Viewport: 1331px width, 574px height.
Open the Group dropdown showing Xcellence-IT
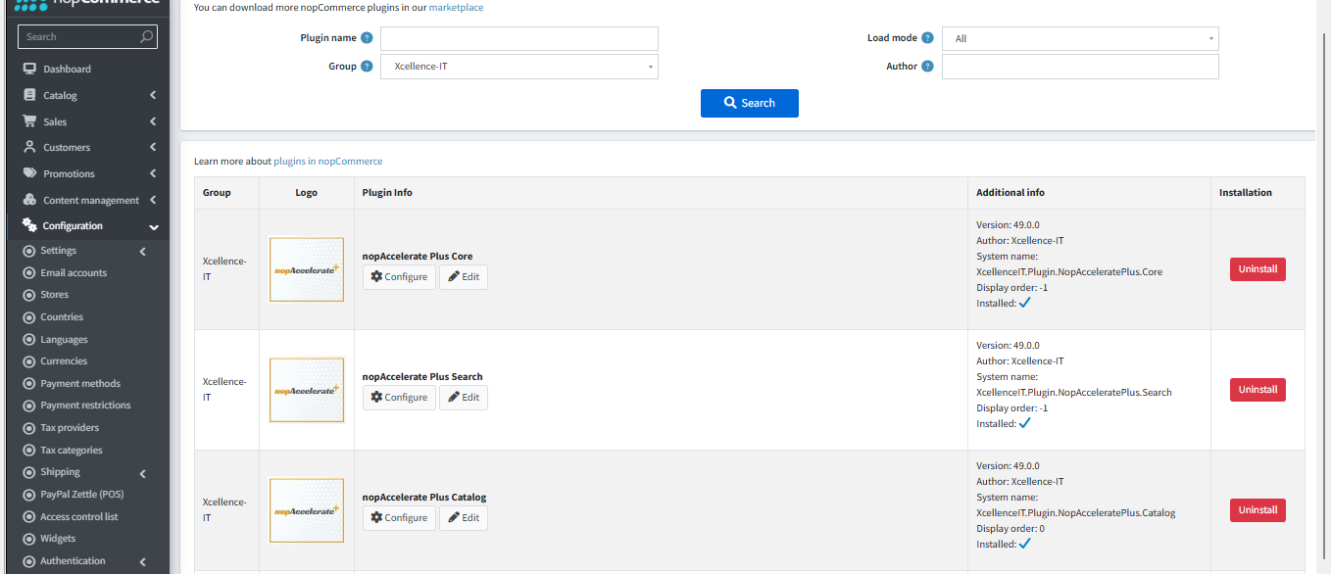pyautogui.click(x=518, y=67)
